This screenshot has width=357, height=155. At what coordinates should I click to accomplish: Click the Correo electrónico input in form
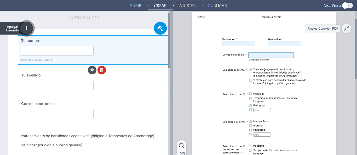click(x=57, y=114)
